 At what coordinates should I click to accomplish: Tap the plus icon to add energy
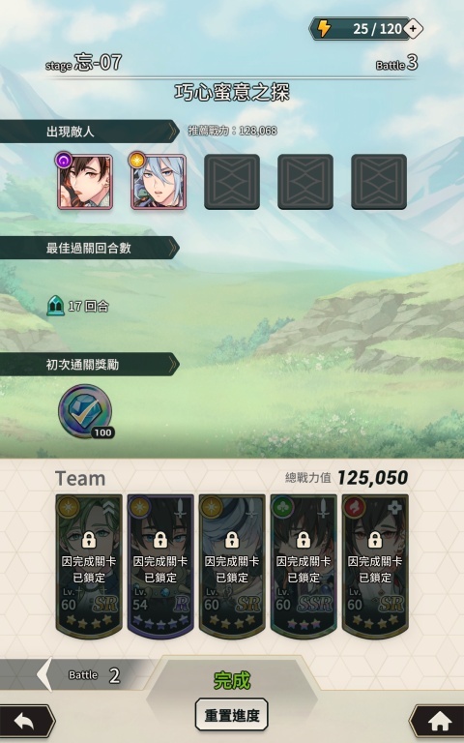click(413, 28)
